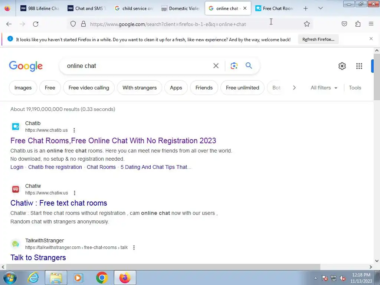Show more filter chips with the arrow

tap(294, 88)
